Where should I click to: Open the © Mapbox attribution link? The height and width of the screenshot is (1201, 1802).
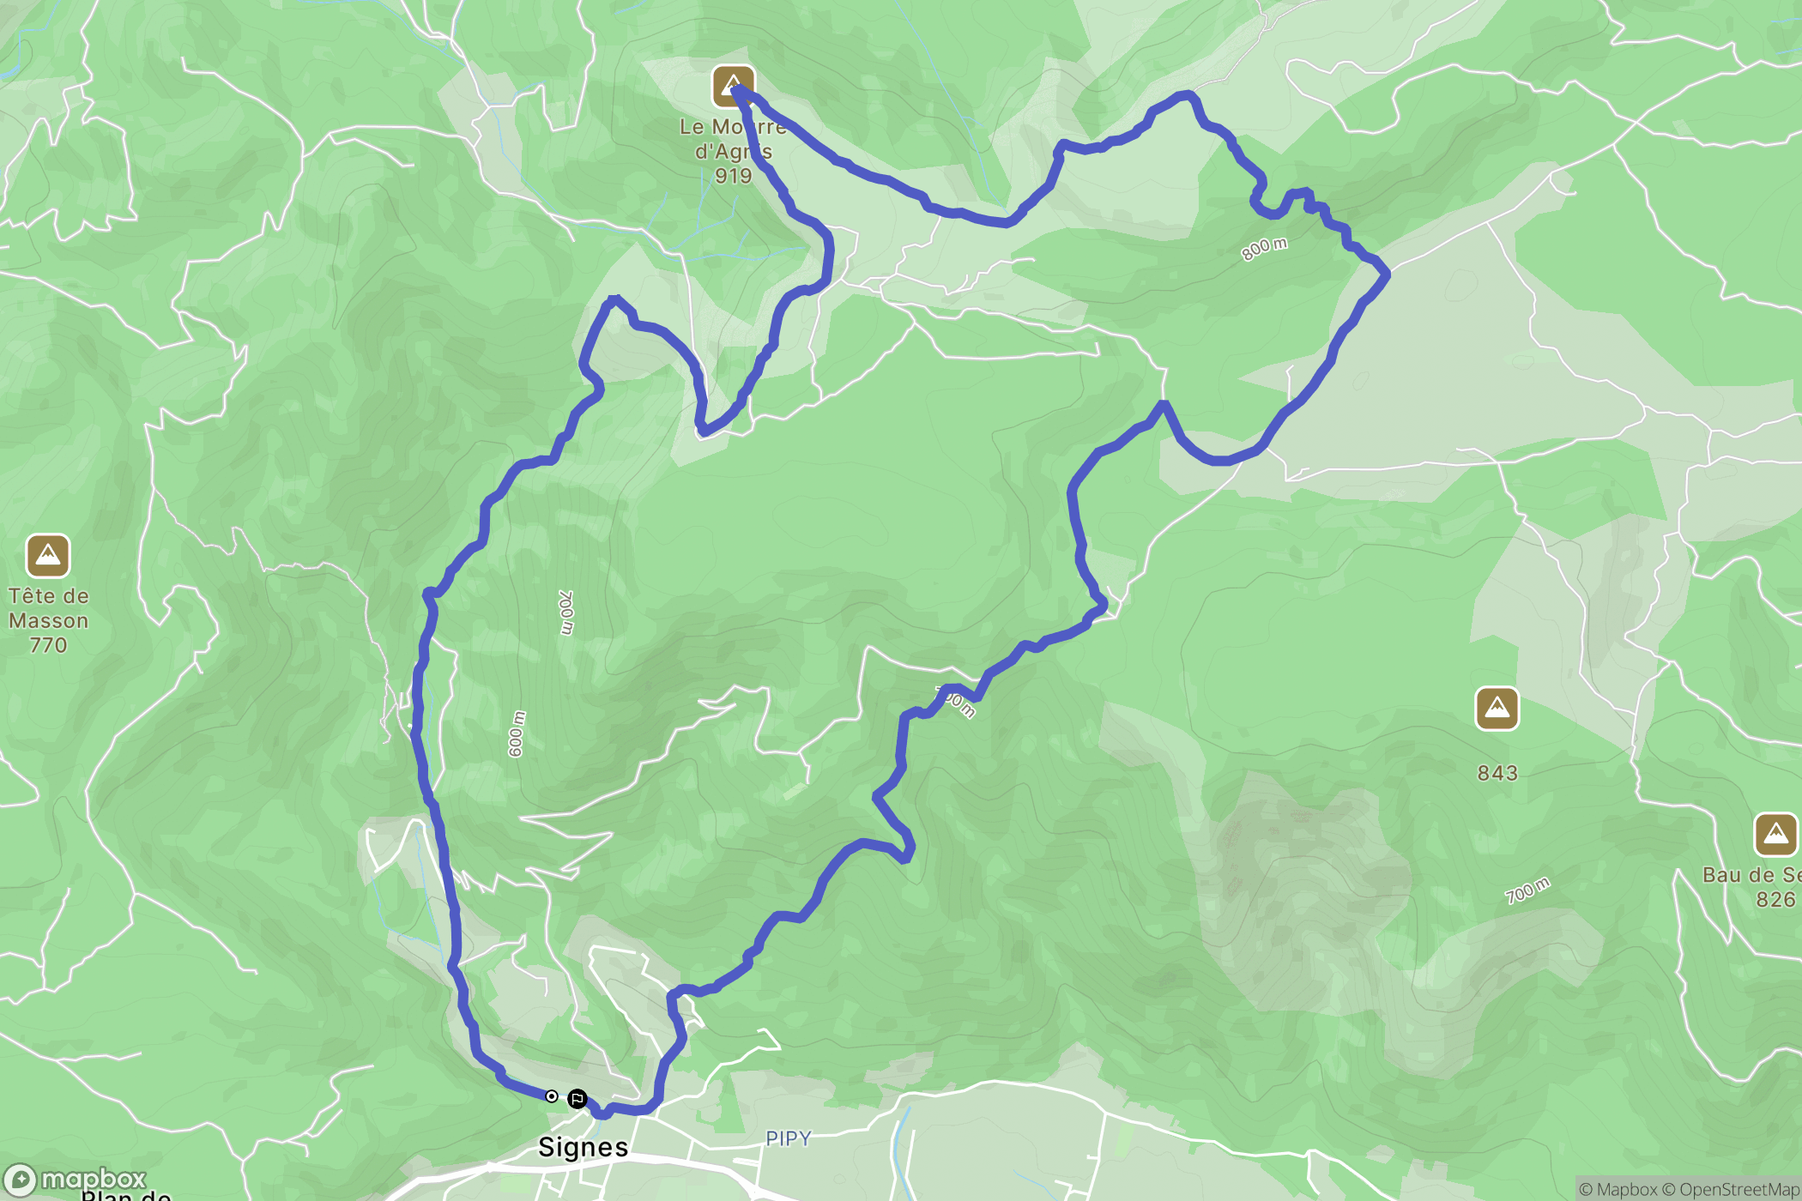click(x=1618, y=1189)
